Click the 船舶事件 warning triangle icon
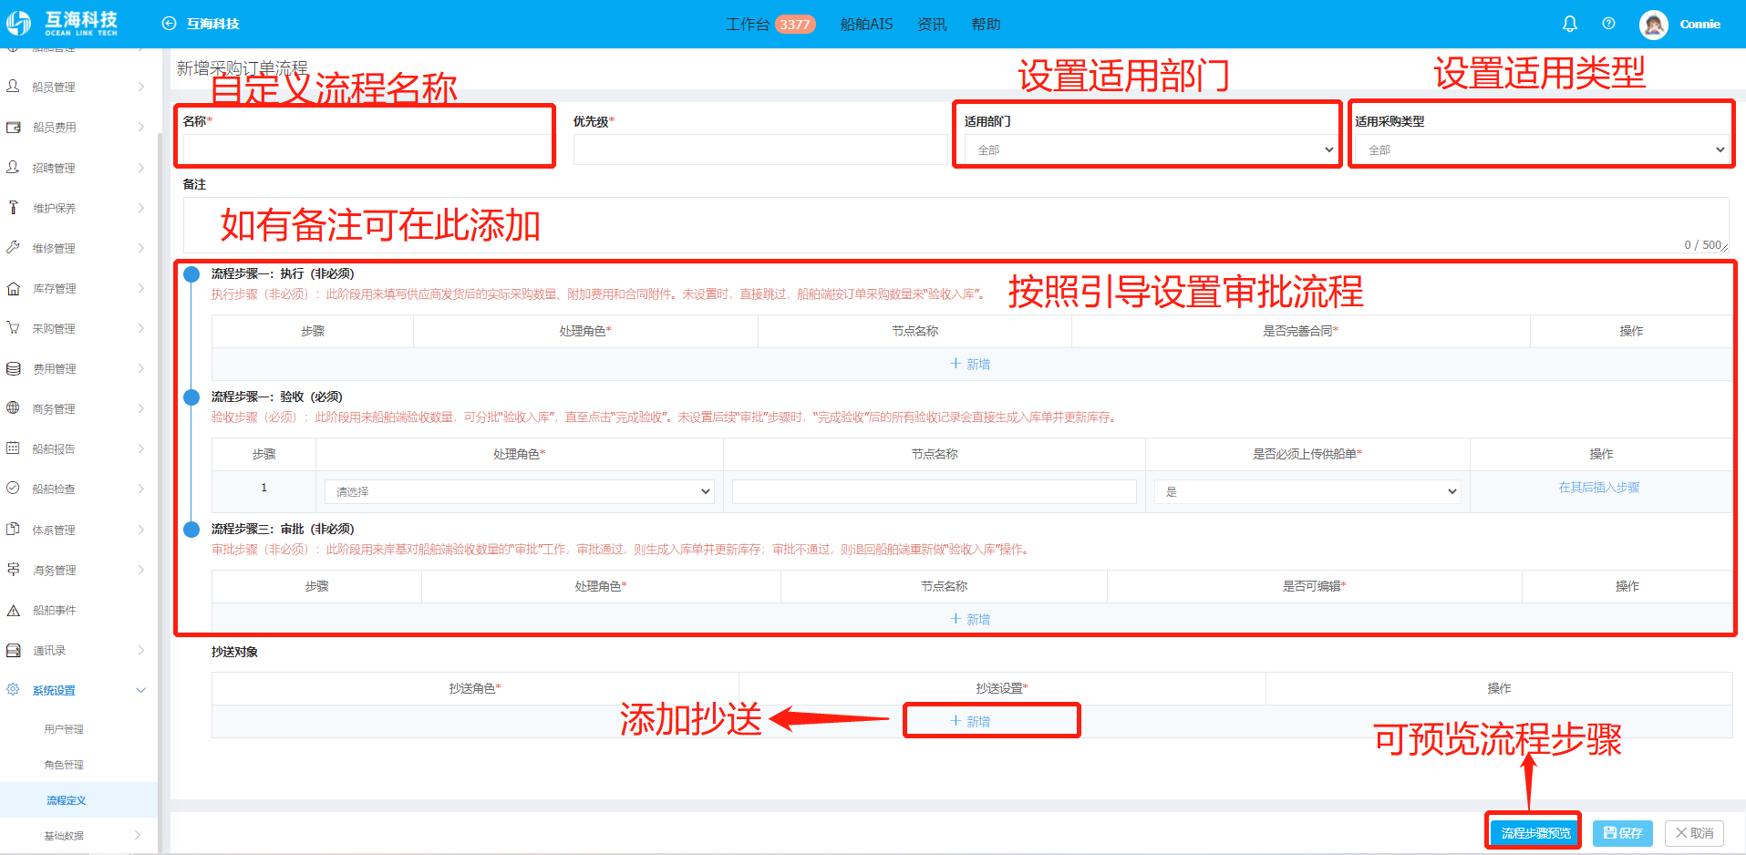The height and width of the screenshot is (855, 1746). (13, 610)
